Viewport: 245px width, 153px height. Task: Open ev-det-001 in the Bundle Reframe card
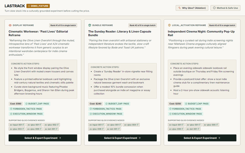pyautogui.click(x=113, y=129)
